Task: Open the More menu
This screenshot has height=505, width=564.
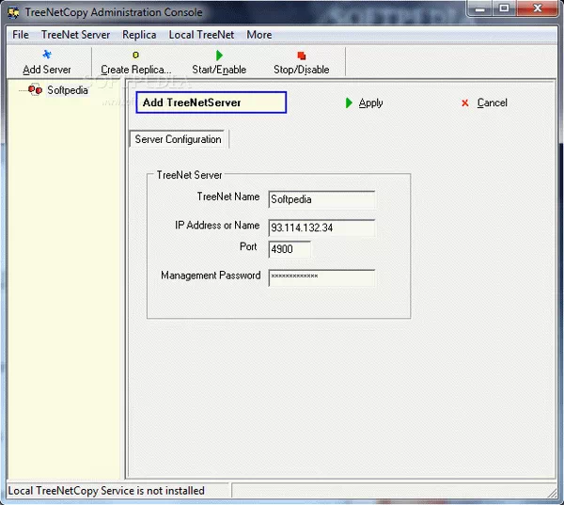Action: click(x=259, y=35)
